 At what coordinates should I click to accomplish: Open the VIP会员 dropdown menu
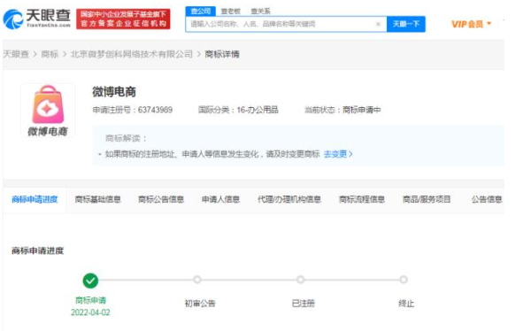coord(471,24)
